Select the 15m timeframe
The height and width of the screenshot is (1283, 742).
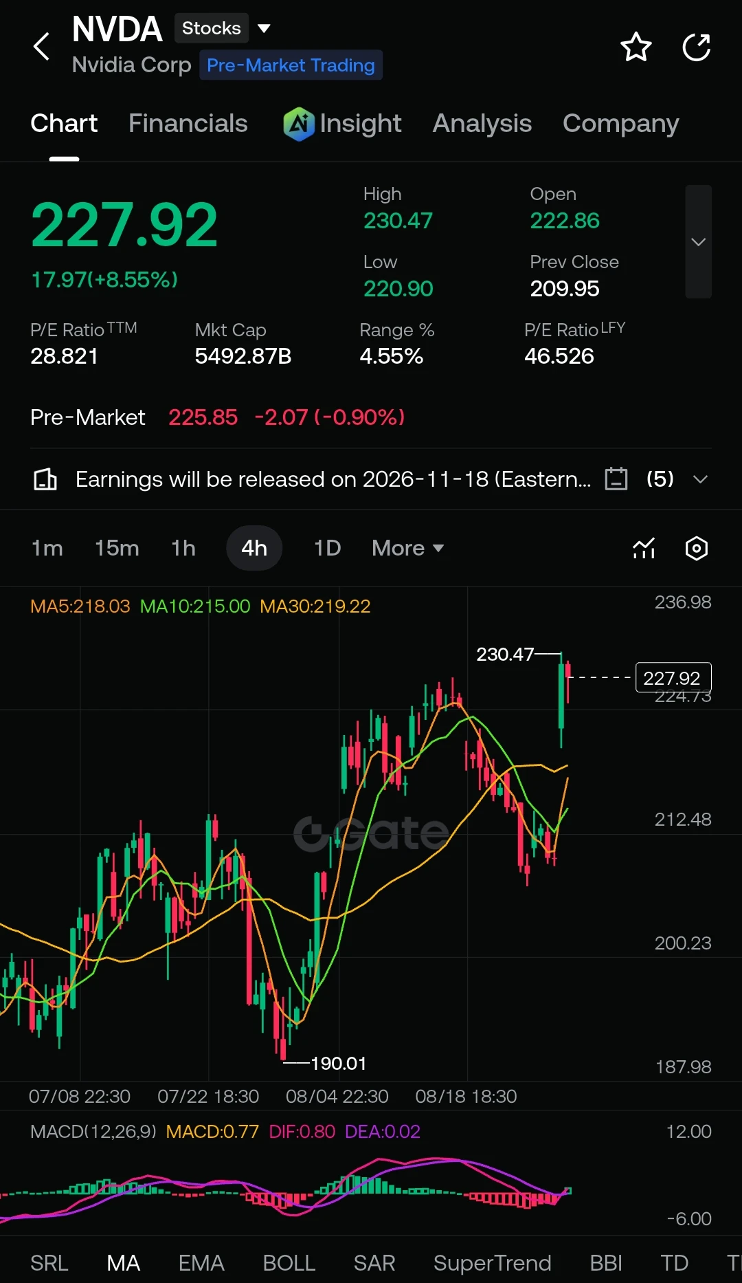click(117, 548)
